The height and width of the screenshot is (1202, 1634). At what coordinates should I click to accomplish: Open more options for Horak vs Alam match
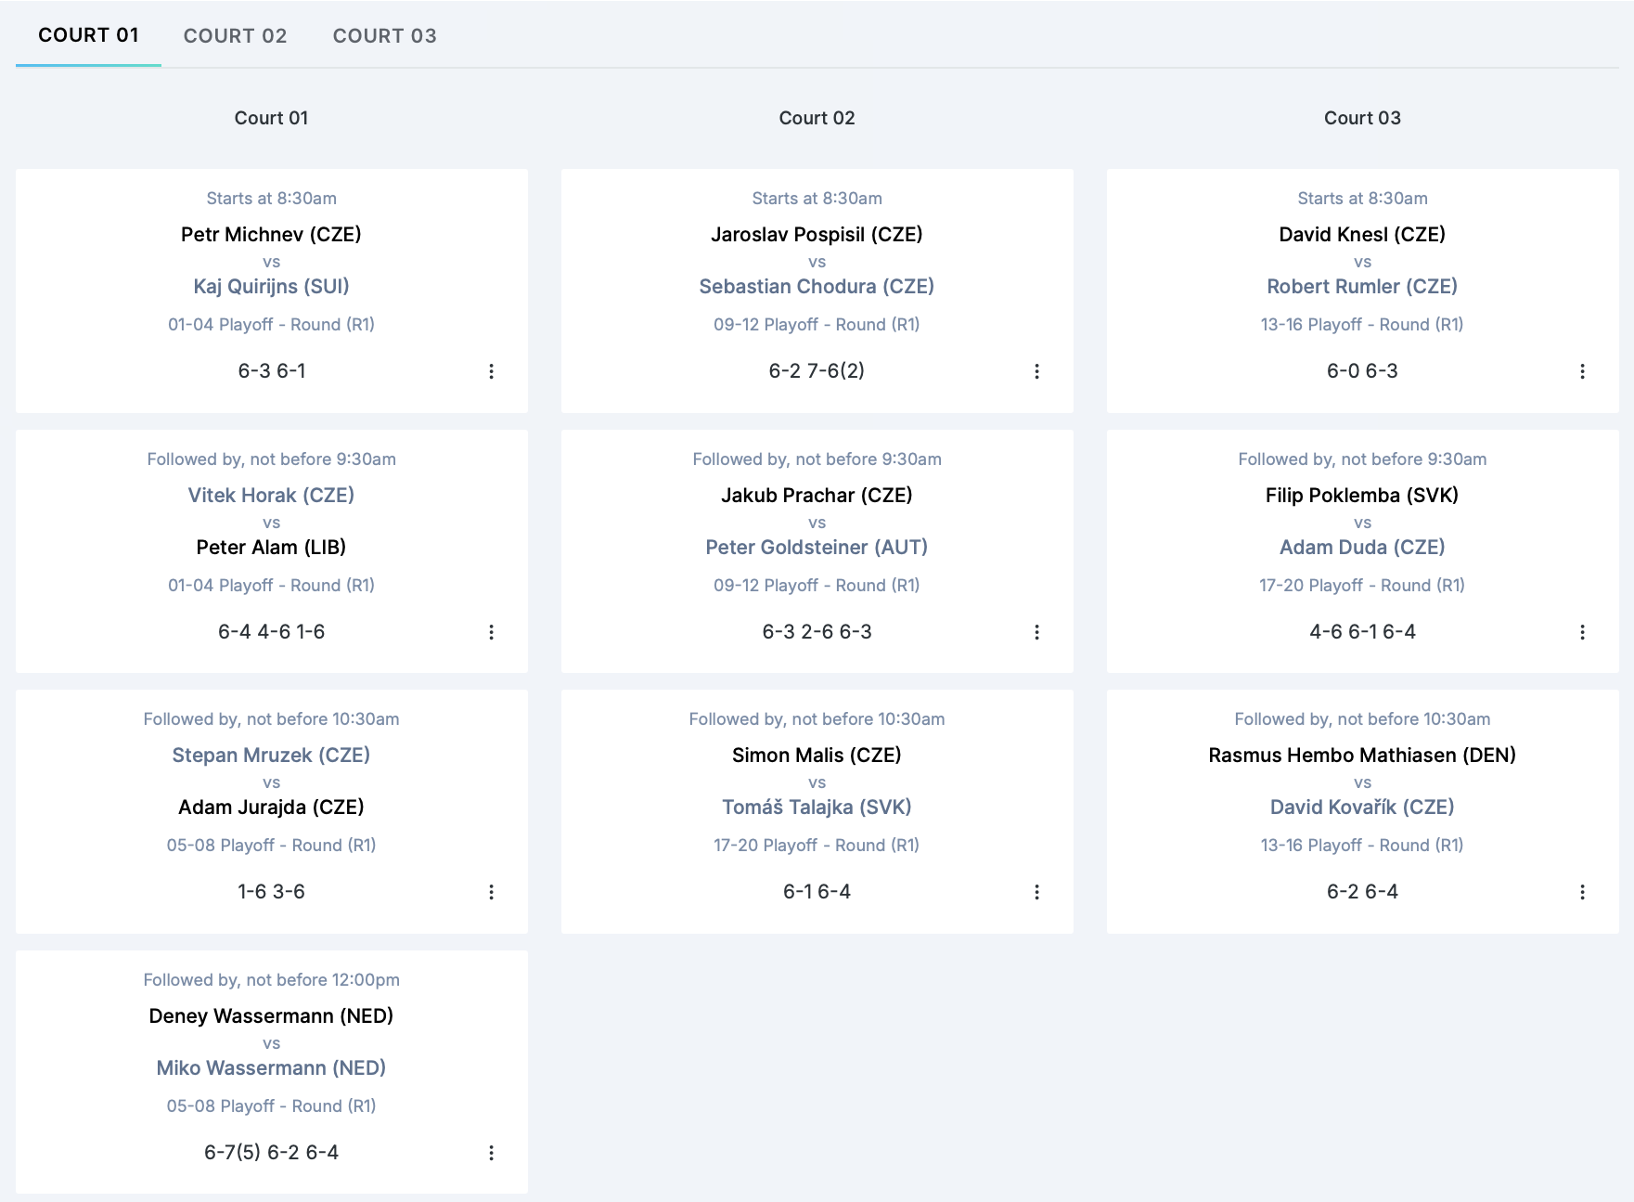click(x=491, y=632)
